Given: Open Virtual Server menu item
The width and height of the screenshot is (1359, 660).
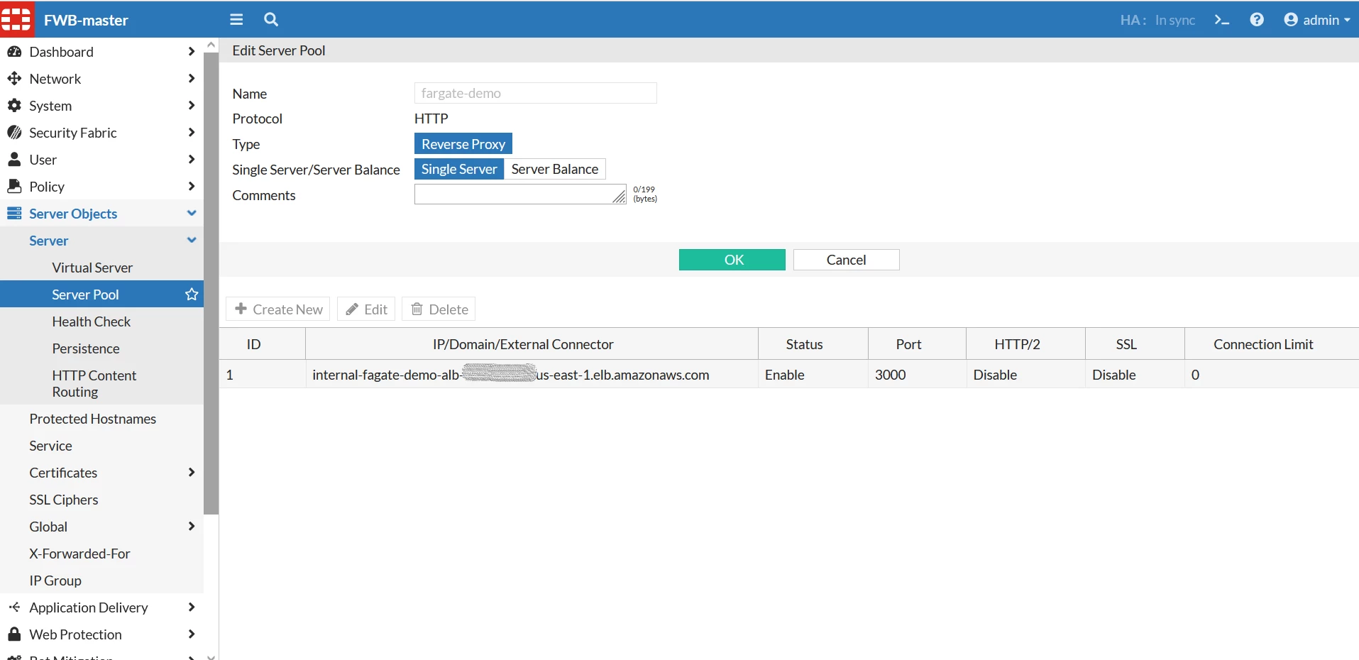Looking at the screenshot, I should (92, 268).
